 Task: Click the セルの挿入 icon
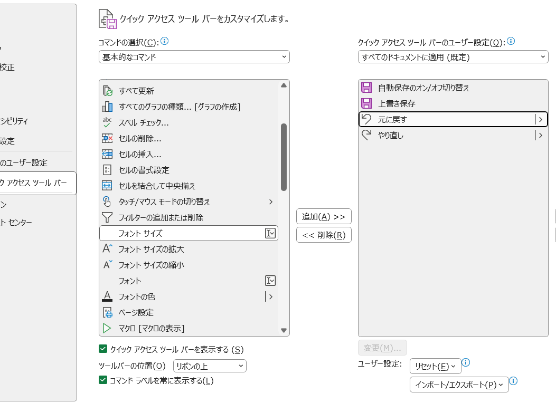(107, 154)
